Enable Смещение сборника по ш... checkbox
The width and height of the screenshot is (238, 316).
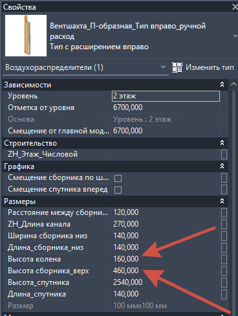[118, 178]
